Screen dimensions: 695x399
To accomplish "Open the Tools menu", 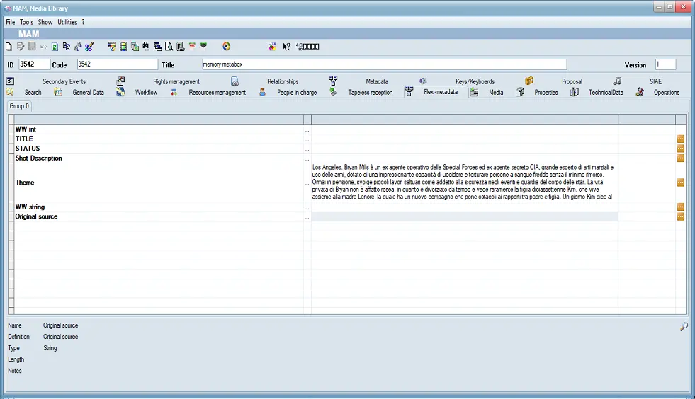I will click(x=26, y=22).
